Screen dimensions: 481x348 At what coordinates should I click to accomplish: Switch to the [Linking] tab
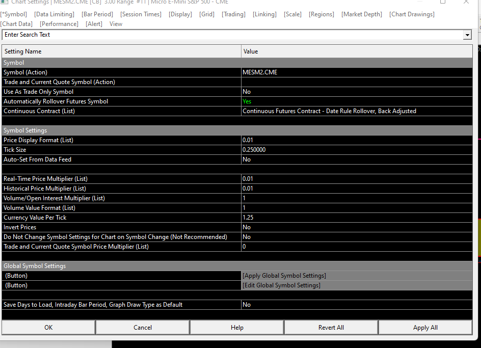pyautogui.click(x=264, y=14)
